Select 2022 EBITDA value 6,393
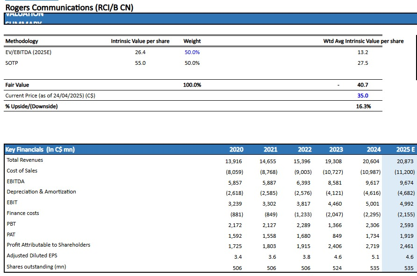417x276 pixels. [x=303, y=183]
